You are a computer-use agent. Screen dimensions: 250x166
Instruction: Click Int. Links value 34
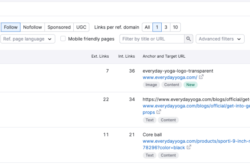(x=132, y=99)
